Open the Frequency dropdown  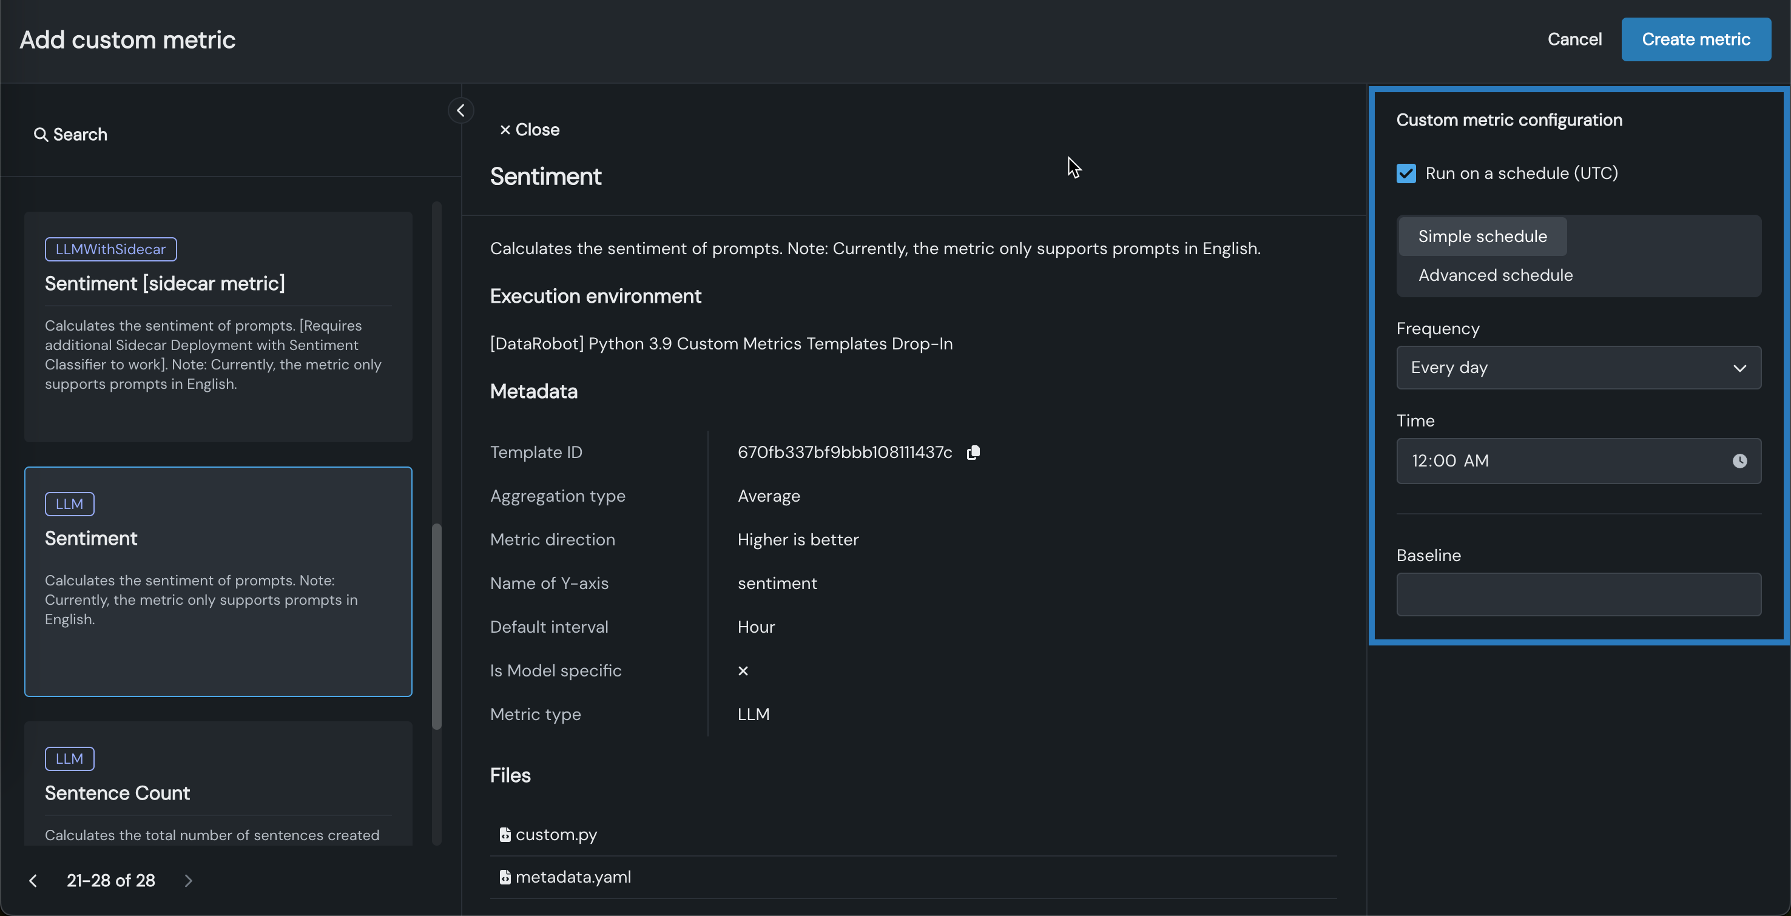[x=1578, y=368]
